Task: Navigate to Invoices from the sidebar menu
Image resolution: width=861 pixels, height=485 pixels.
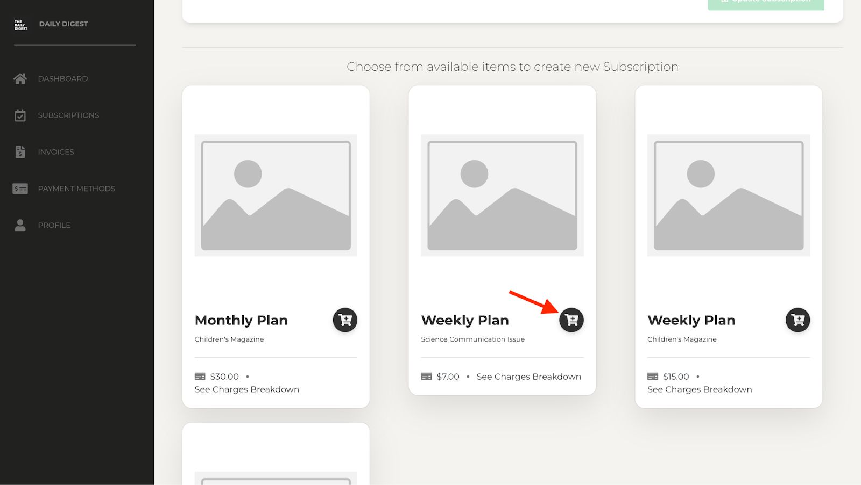Action: (55, 151)
